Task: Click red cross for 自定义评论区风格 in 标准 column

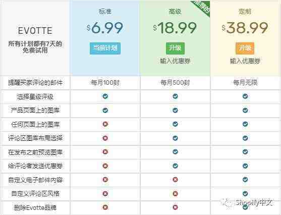Action: pyautogui.click(x=105, y=194)
